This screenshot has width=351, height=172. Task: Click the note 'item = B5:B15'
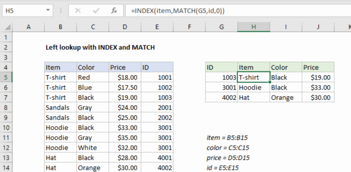point(227,137)
